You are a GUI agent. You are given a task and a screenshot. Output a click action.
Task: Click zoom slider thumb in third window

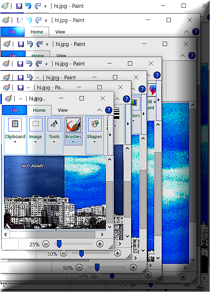pos(97,267)
